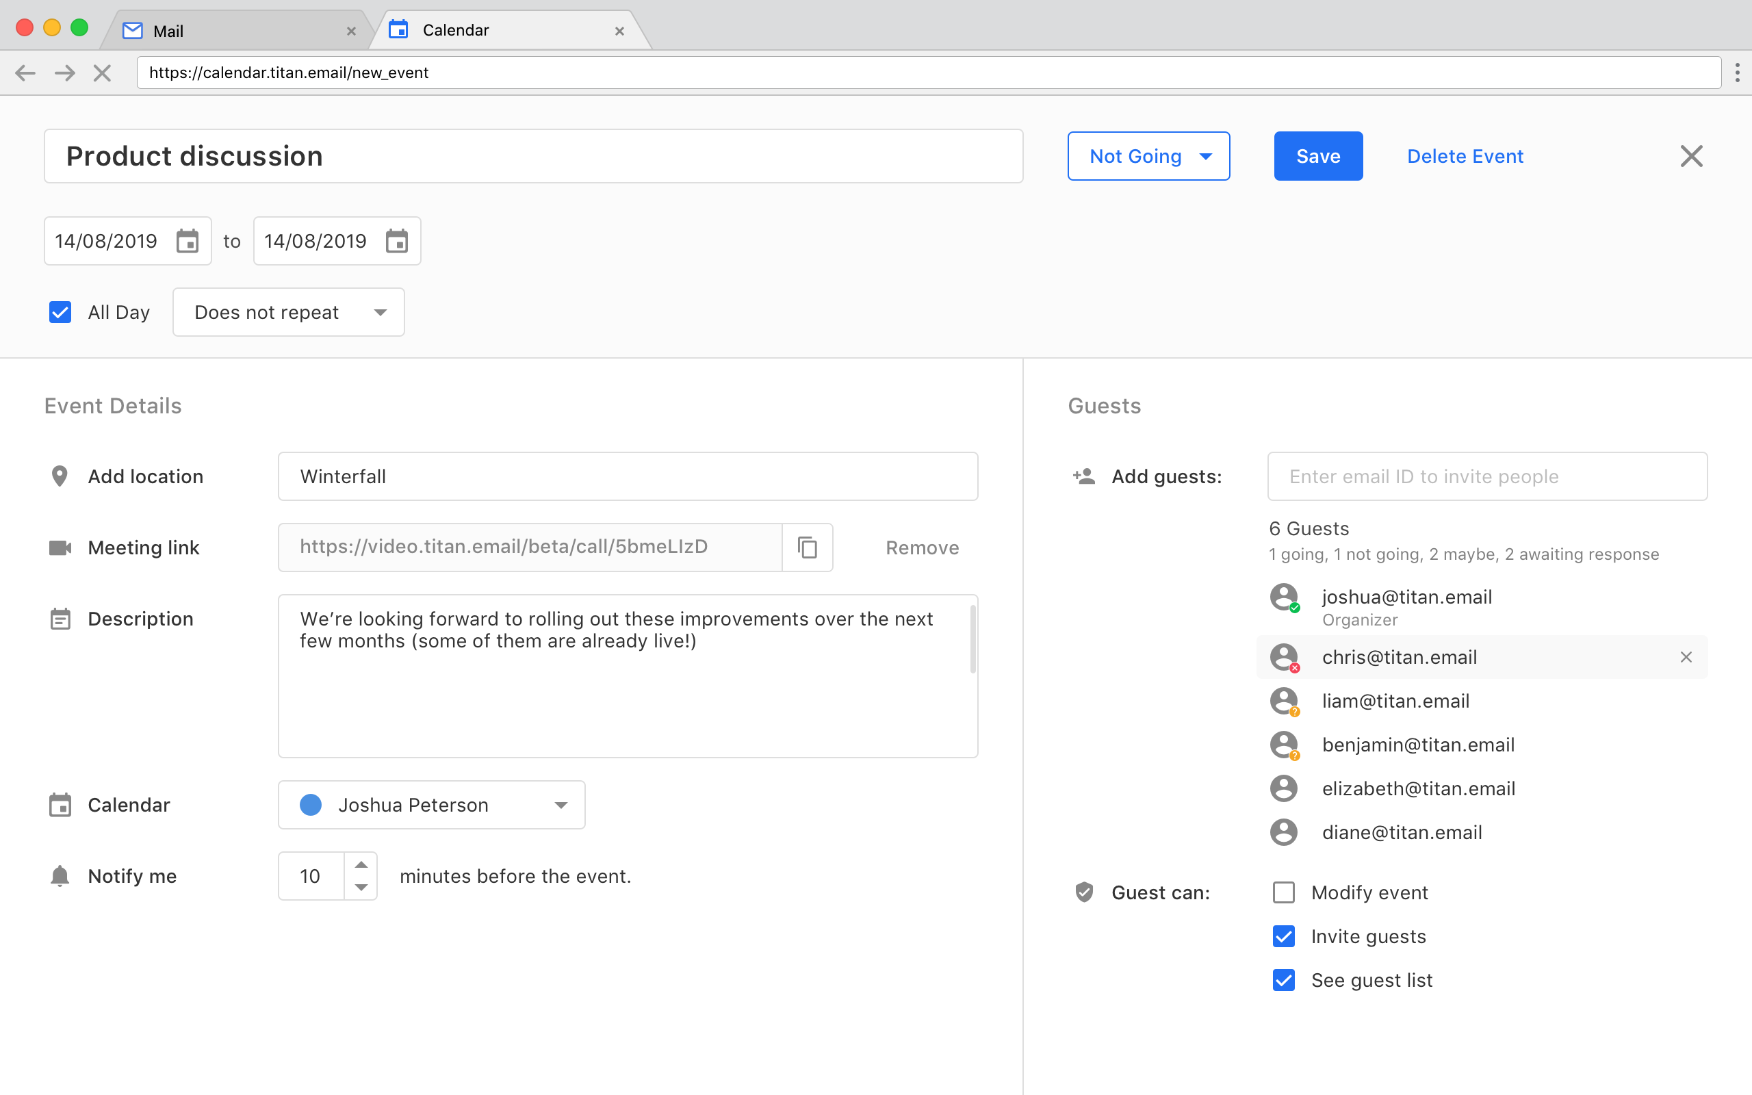This screenshot has width=1752, height=1095.
Task: Open the start date calendar picker icon
Action: pos(188,241)
